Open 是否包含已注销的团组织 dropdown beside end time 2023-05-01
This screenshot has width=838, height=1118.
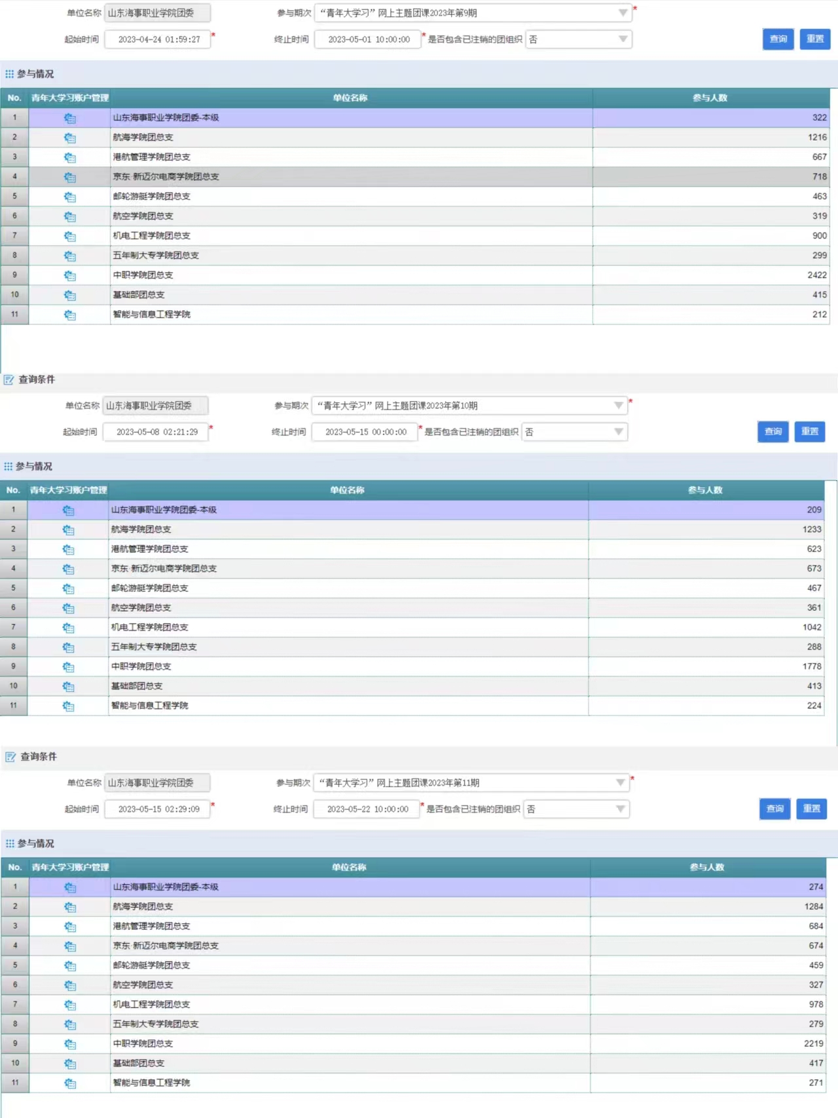click(622, 39)
